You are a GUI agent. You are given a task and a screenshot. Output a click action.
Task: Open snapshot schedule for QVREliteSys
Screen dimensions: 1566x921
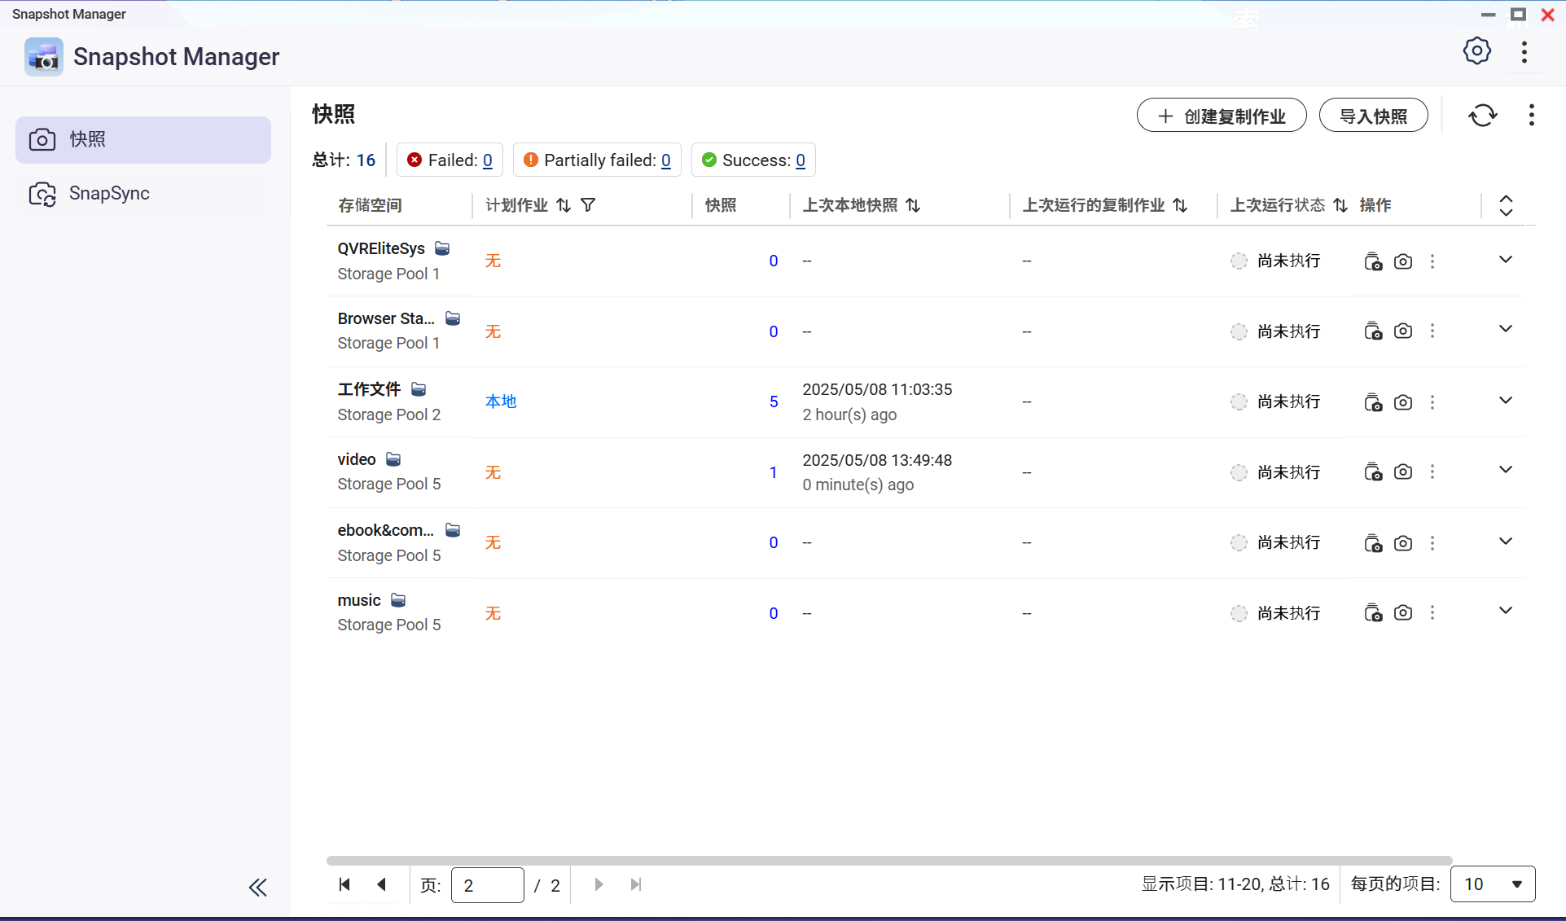coord(1373,261)
